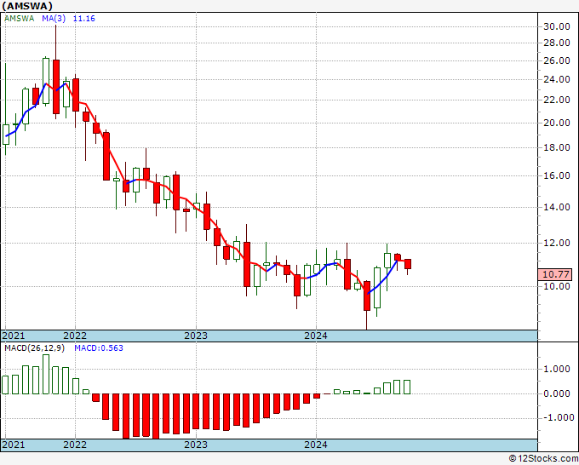Click 2021 on the MACD timeline
This screenshot has width=579, height=465.
(14, 445)
